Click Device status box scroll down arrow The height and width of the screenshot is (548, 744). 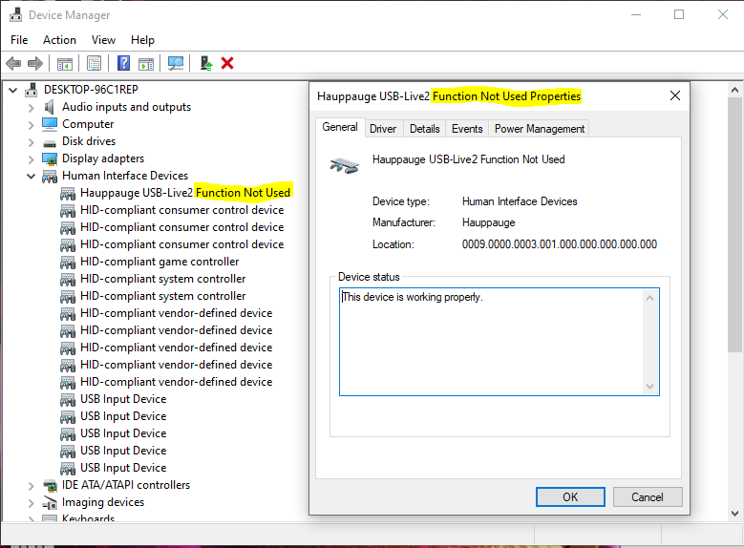click(x=650, y=387)
